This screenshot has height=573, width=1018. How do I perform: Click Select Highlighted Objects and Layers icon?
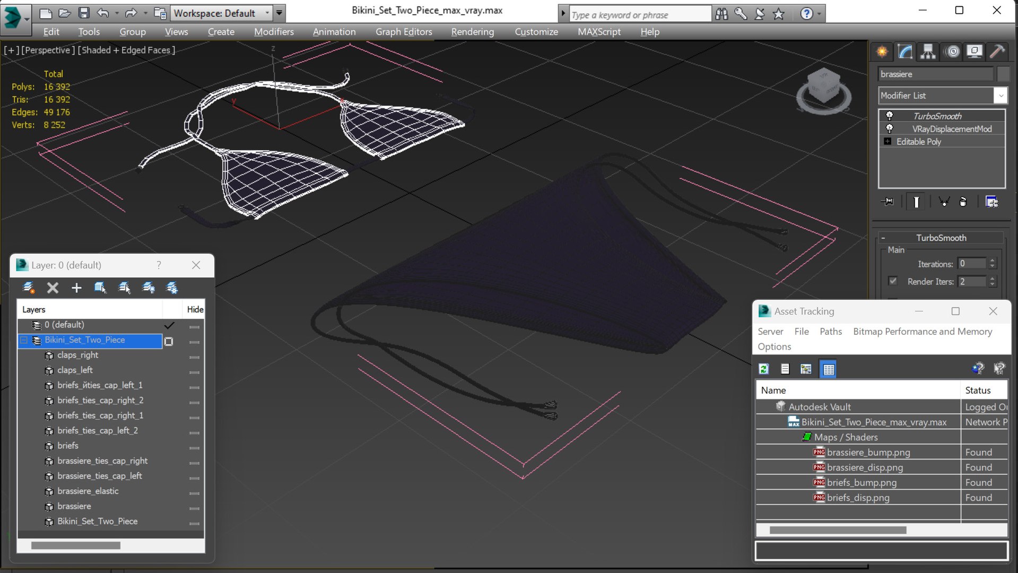100,288
